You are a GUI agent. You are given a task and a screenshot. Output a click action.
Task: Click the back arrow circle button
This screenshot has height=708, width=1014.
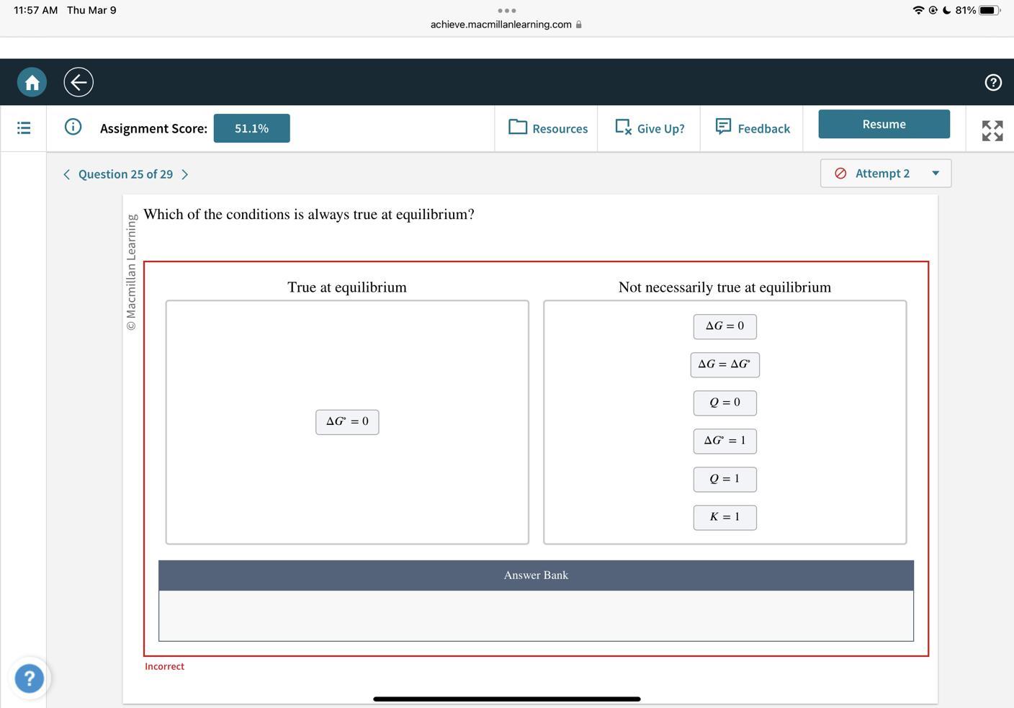(x=78, y=82)
